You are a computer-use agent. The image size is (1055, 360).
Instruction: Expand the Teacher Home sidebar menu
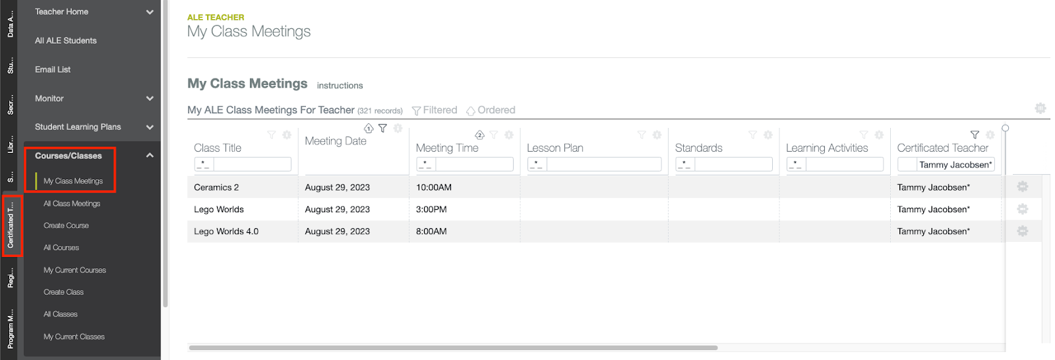150,12
